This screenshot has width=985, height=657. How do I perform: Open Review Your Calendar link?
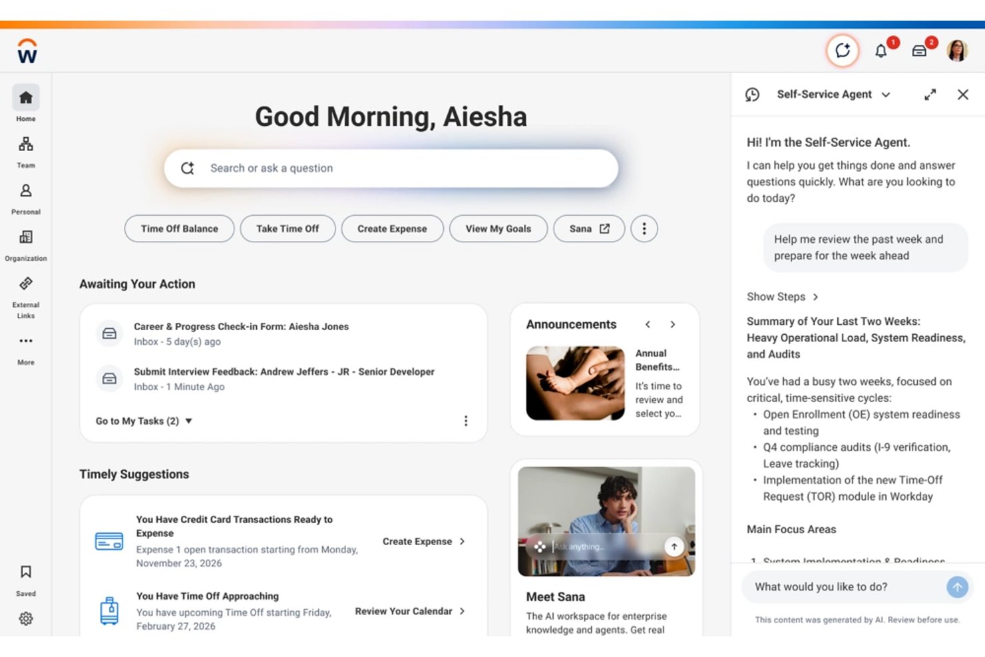tap(410, 611)
